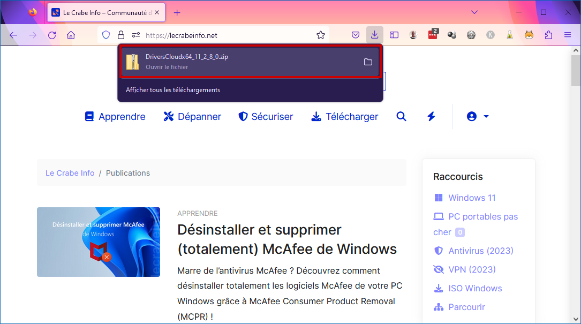Reload the current page

tap(52, 35)
